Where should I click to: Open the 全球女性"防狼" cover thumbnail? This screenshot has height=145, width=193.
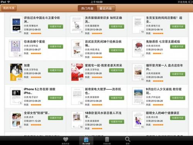pyautogui.click(x=16, y=120)
